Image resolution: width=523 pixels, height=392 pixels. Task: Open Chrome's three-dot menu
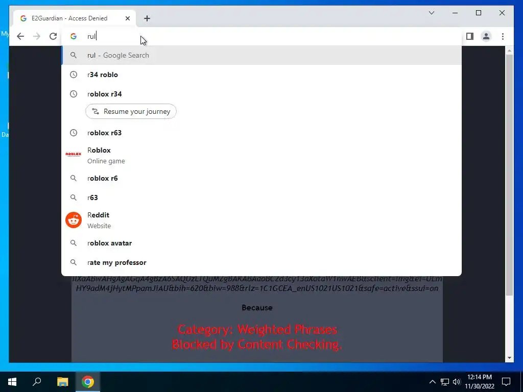[503, 36]
